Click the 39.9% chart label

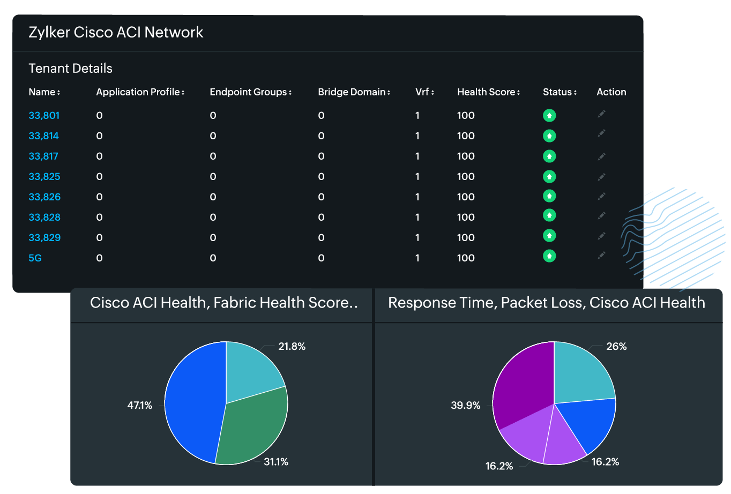[x=466, y=406]
